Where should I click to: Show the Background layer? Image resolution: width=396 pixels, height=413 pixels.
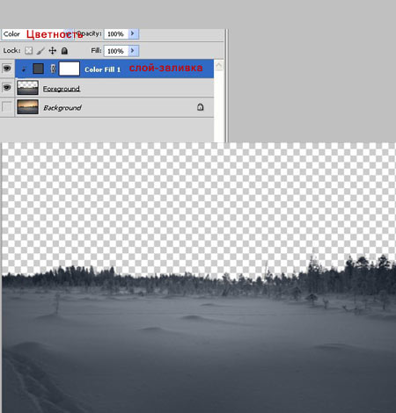pyautogui.click(x=7, y=106)
